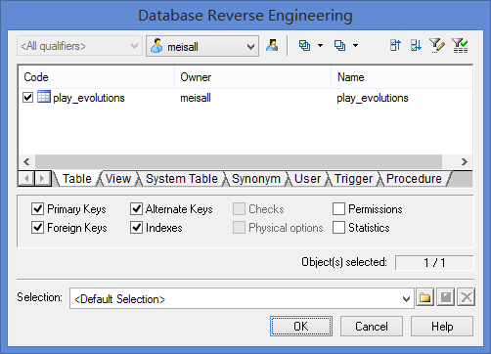Viewport: 491px width, 354px height.
Task: Click the move selected to bottom icon
Action: pyautogui.click(x=416, y=45)
